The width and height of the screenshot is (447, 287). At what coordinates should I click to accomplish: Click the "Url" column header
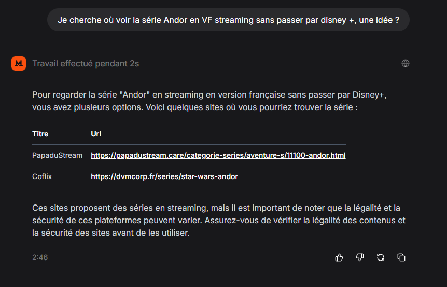[x=96, y=134]
